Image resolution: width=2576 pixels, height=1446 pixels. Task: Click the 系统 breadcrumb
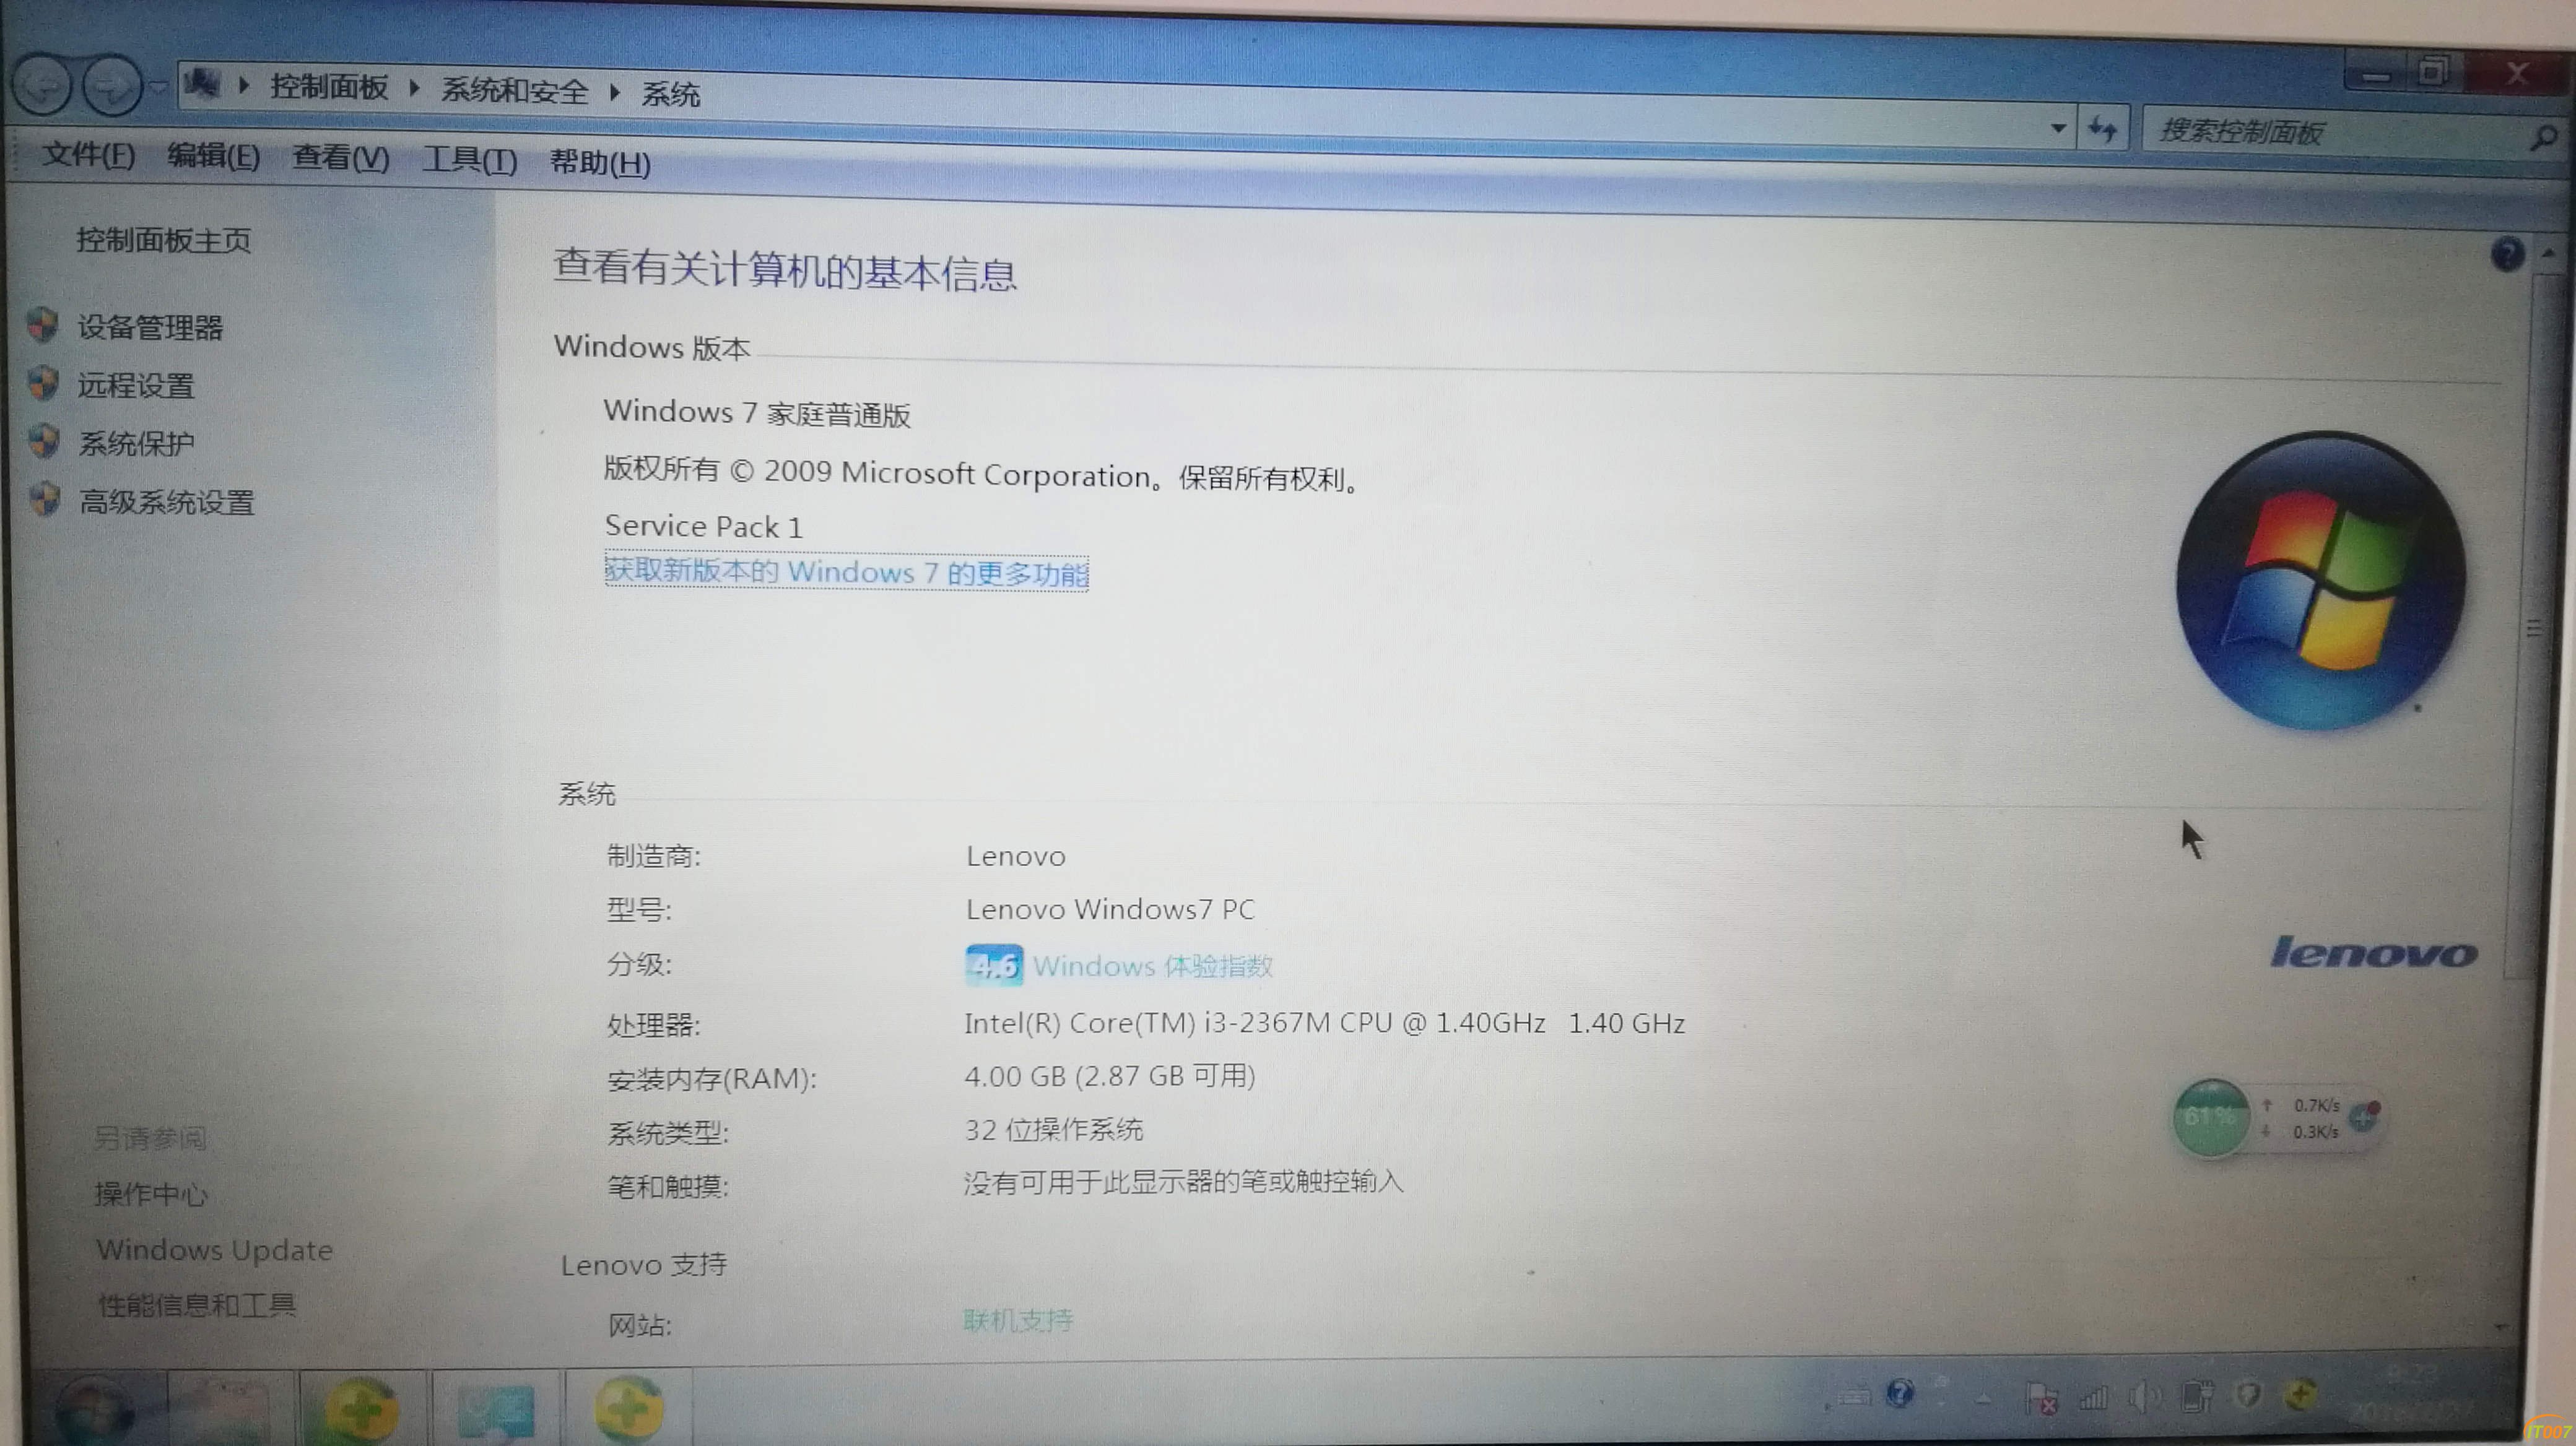(x=671, y=95)
